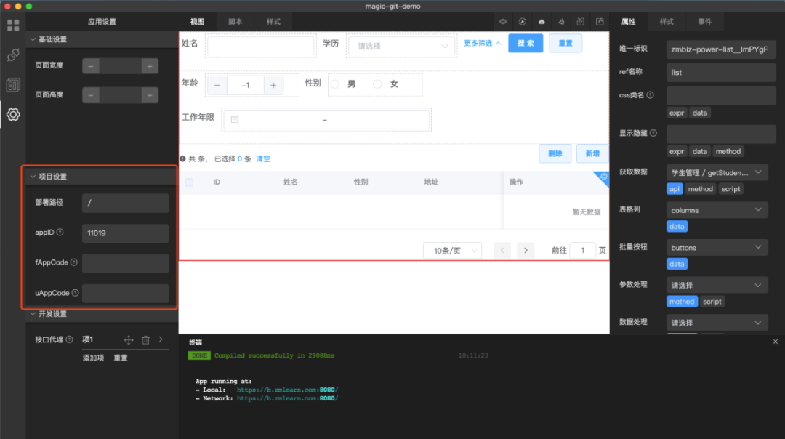Screen dimensions: 785x439
Task: Click the move handle icon for 项1
Action: (x=129, y=340)
